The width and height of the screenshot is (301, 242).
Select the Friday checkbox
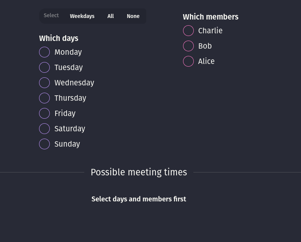[44, 113]
